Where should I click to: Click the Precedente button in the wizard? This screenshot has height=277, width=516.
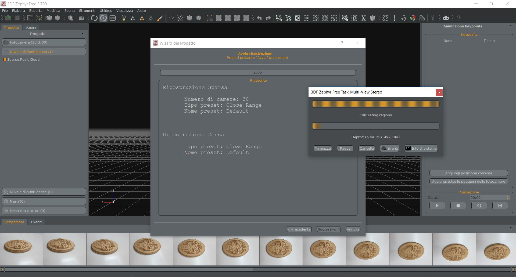pos(299,229)
